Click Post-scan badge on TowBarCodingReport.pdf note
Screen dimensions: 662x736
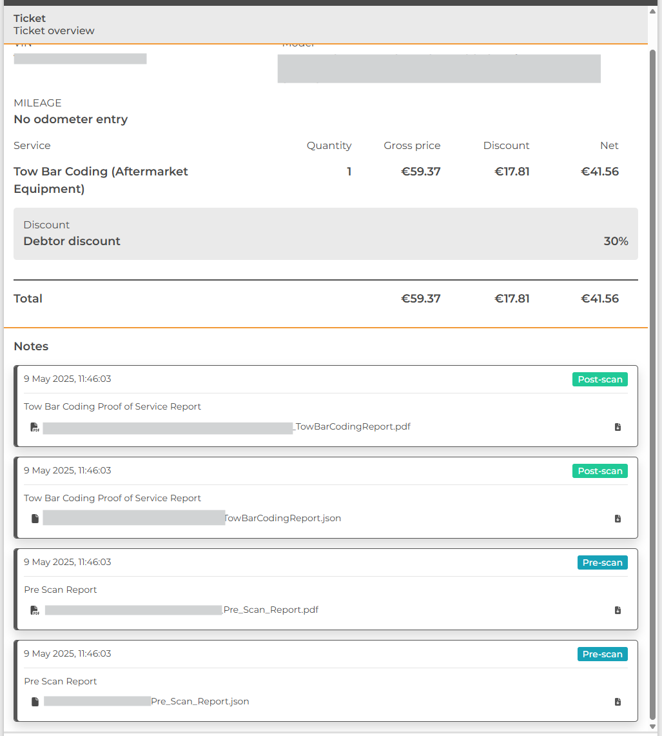pyautogui.click(x=599, y=379)
